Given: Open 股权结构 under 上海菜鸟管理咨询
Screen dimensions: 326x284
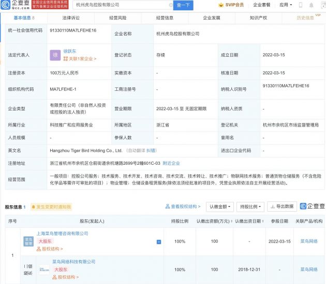Looking at the screenshot, I should tap(50, 249).
